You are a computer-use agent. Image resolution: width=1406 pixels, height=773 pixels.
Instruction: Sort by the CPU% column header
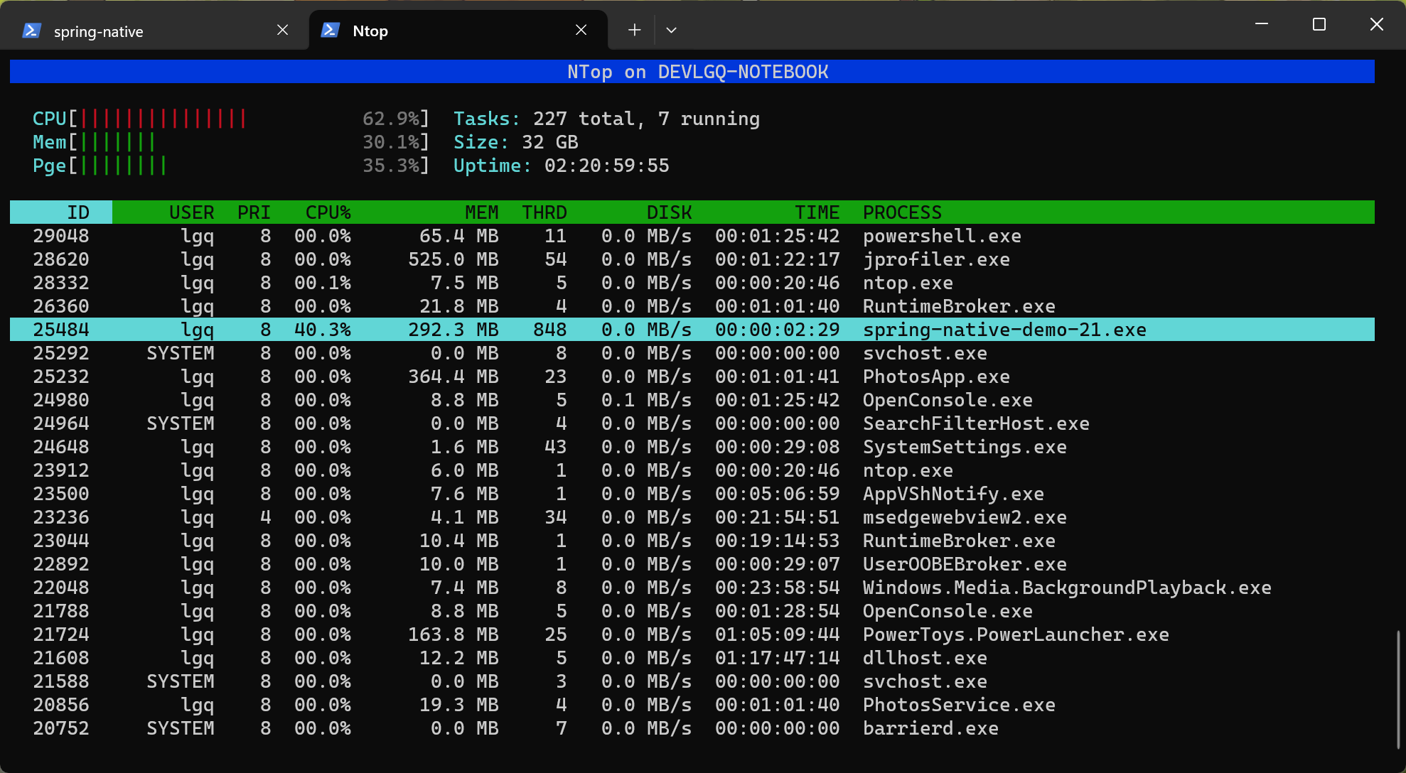(x=328, y=212)
